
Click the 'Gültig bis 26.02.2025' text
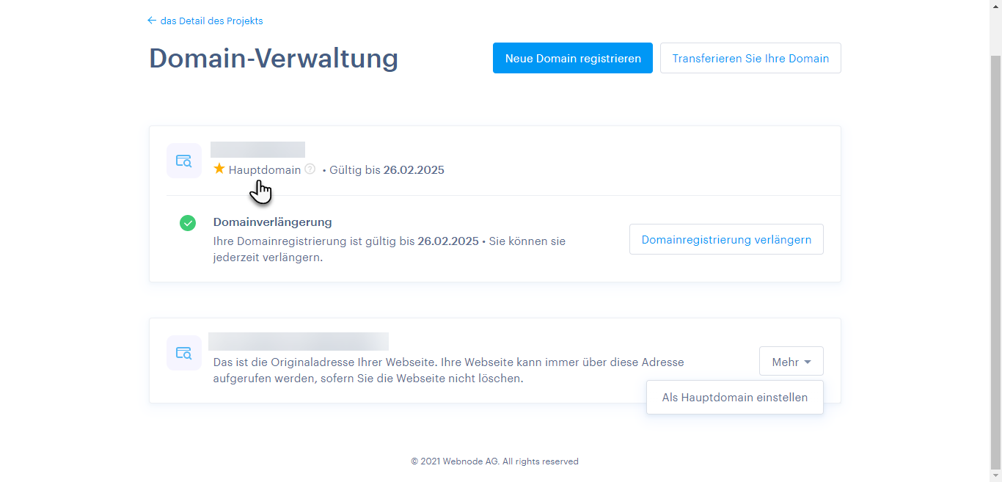pos(386,170)
